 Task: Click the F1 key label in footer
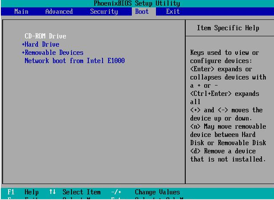tap(11, 192)
